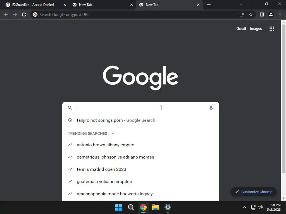Viewport: 286px width, 214px height.
Task: Open the Windows Start menu
Action: point(118,207)
